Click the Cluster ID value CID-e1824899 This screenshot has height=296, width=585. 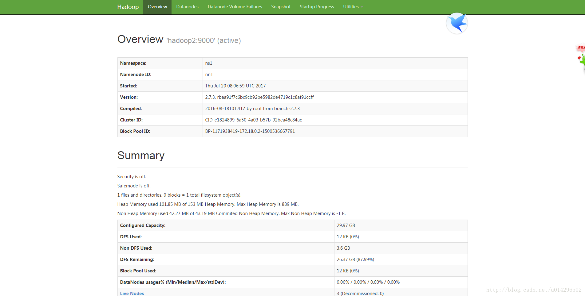(x=254, y=120)
